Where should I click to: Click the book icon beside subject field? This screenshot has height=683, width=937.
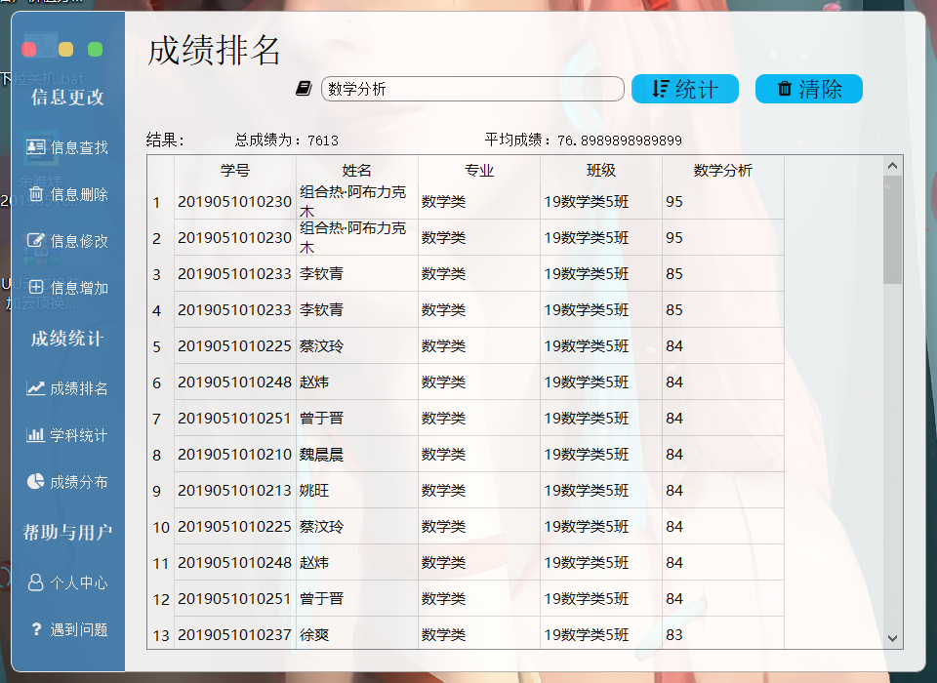pos(304,89)
